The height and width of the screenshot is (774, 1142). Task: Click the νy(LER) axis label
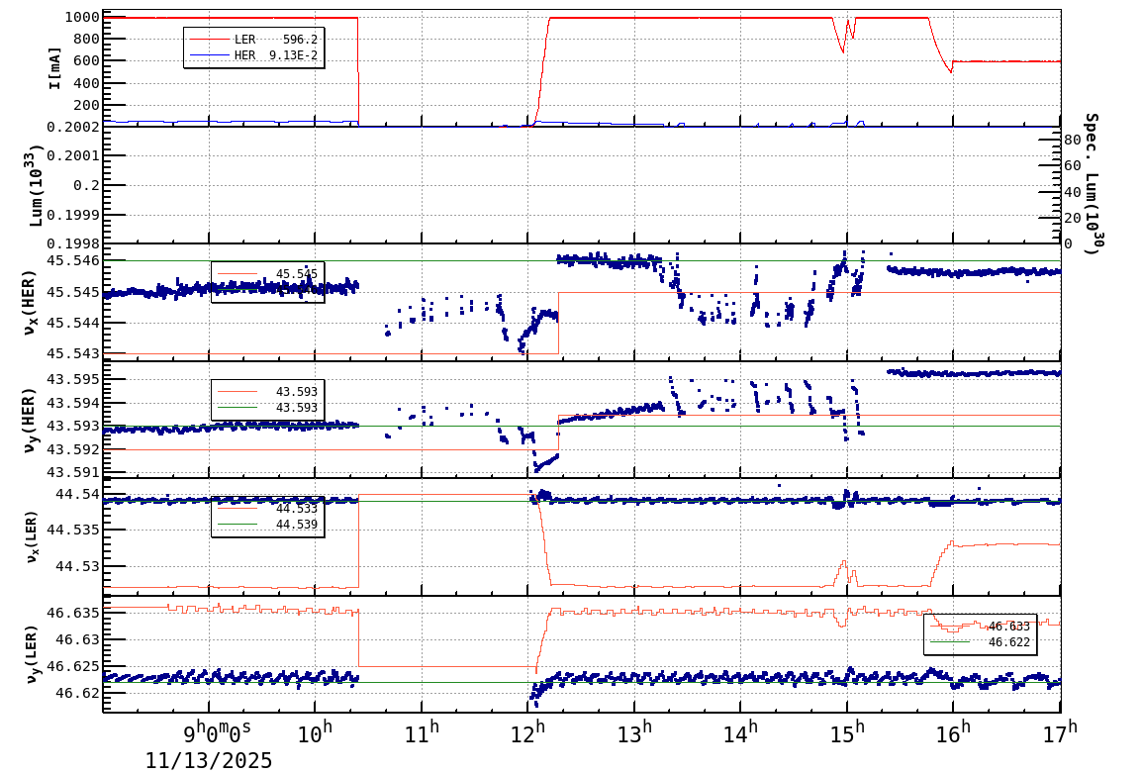pos(31,654)
